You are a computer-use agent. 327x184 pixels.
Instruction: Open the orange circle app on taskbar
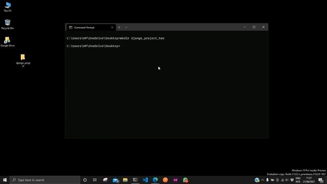[x=165, y=180]
